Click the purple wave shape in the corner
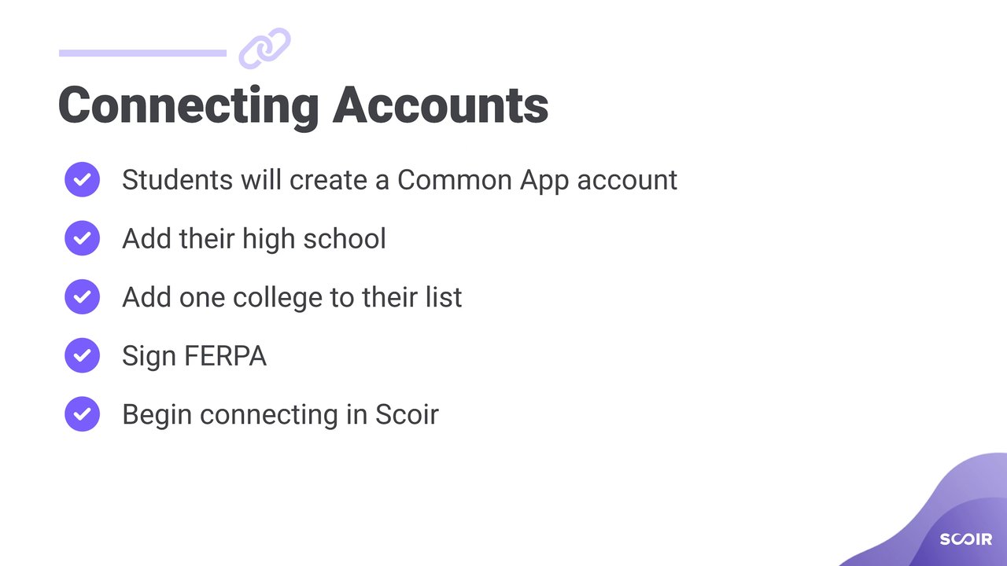This screenshot has width=1007, height=566. (928, 511)
